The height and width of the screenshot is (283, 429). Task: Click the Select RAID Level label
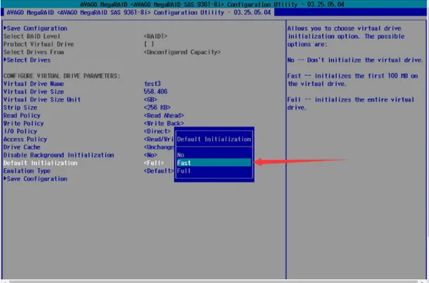32,36
